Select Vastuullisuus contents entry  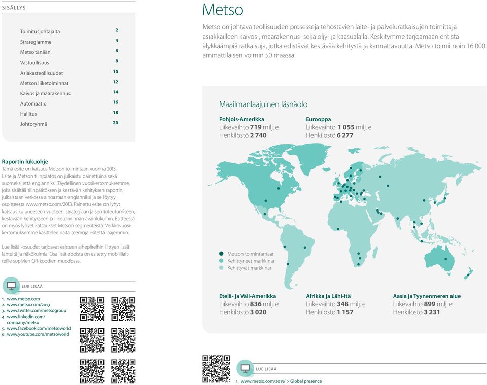click(x=34, y=63)
